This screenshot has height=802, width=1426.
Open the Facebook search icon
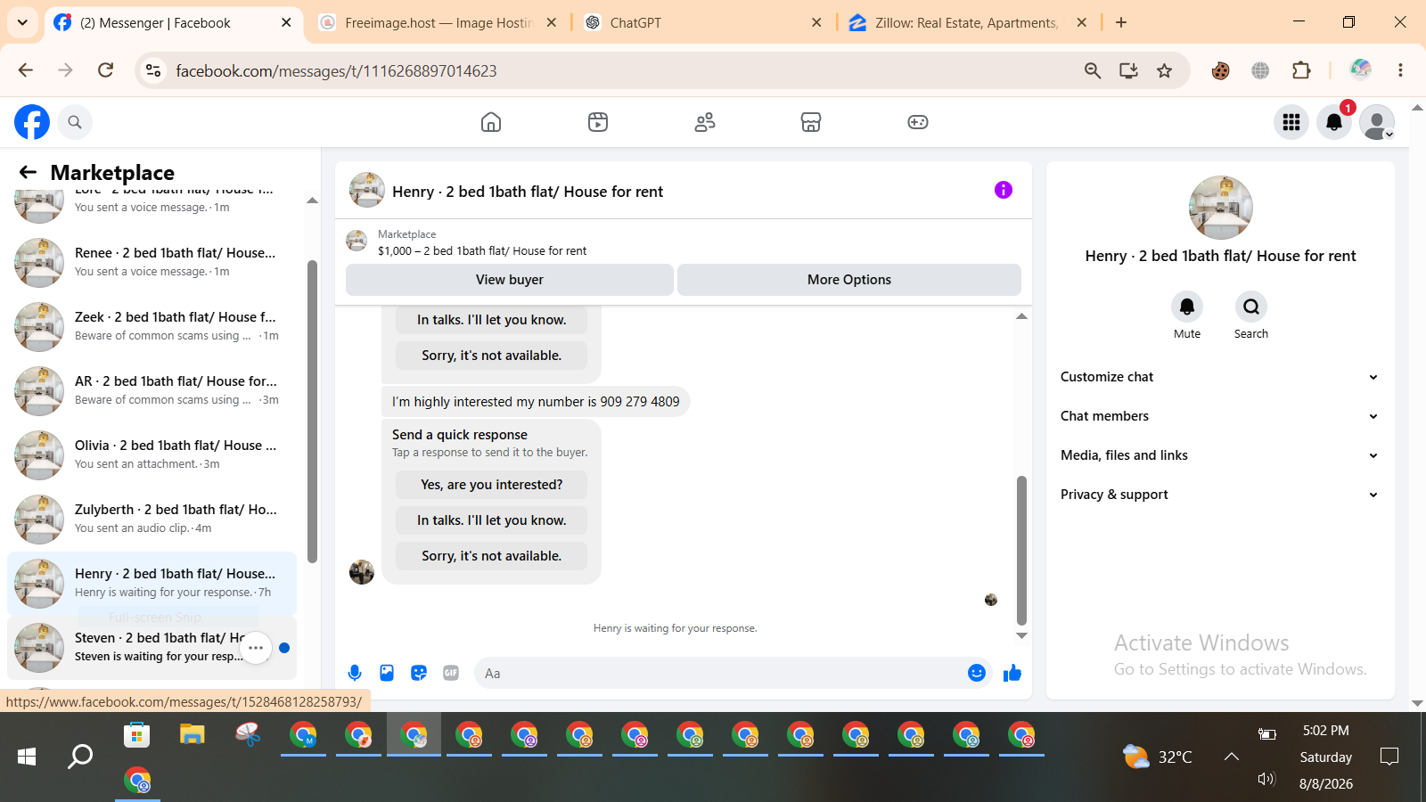coord(75,122)
